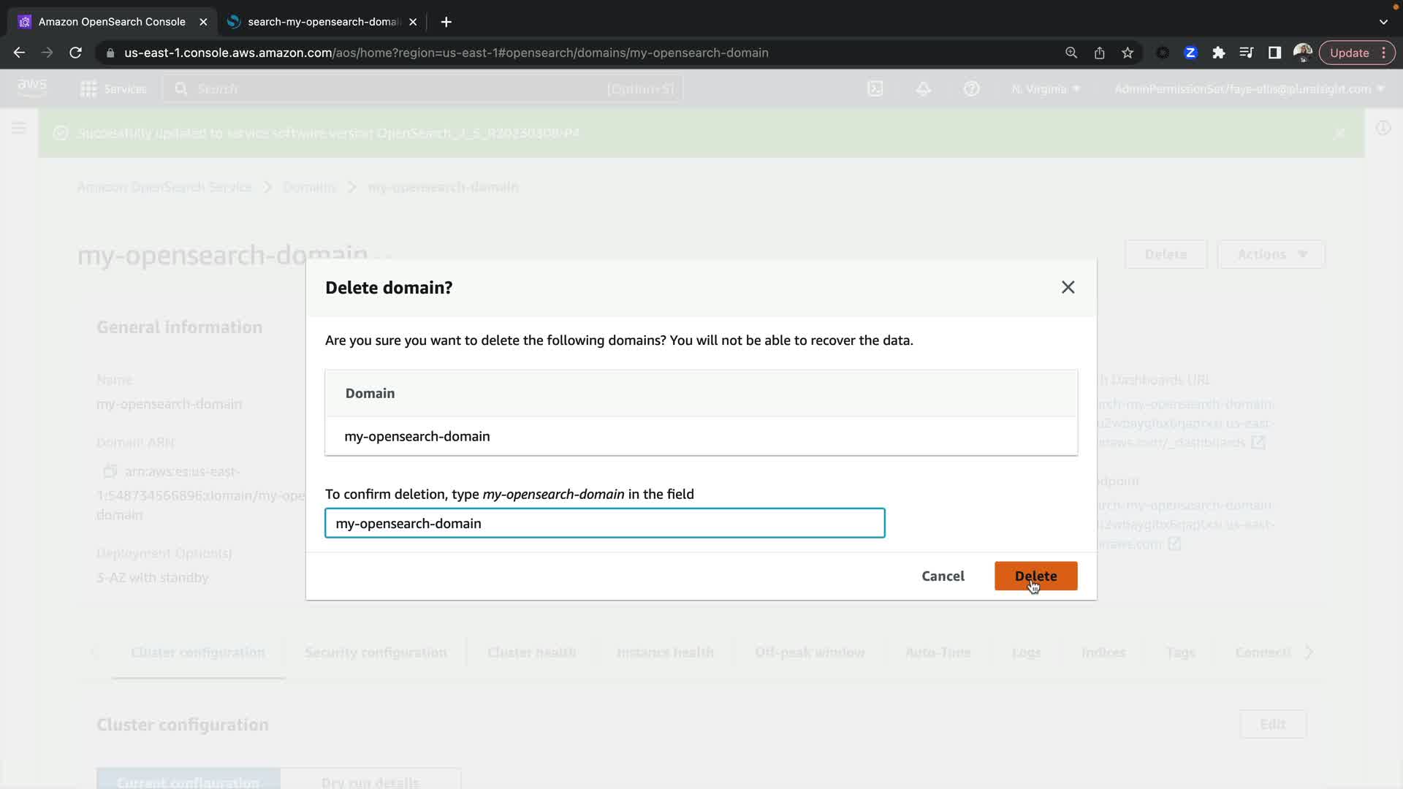Click the orange Delete confirm button
This screenshot has height=789, width=1403.
(x=1035, y=576)
